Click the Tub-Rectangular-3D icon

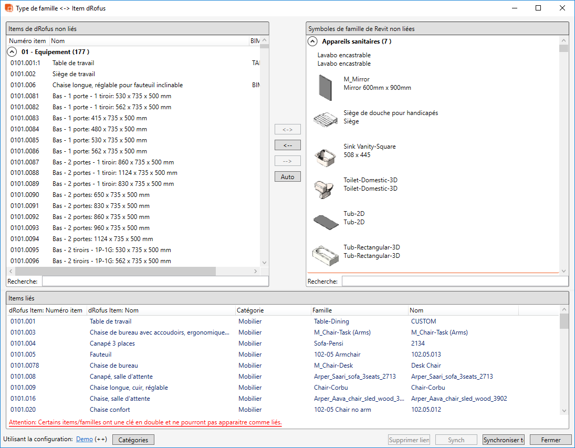click(x=326, y=255)
